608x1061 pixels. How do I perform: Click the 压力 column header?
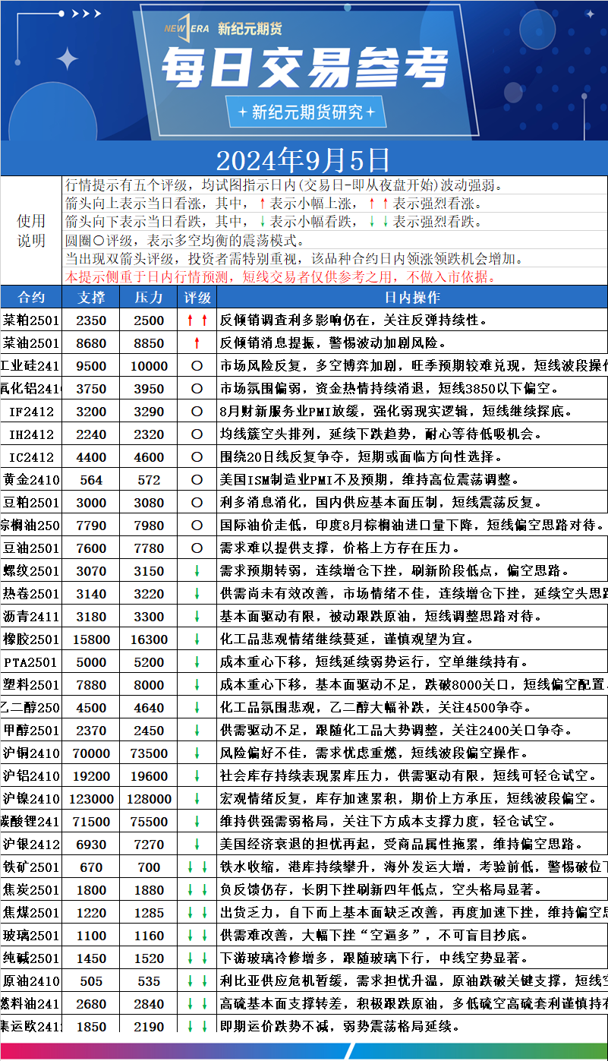149,297
